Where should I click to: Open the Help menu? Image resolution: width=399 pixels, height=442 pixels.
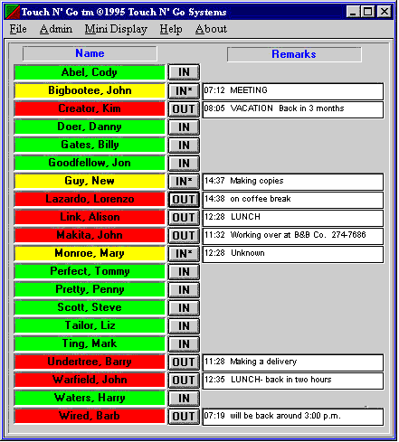pyautogui.click(x=171, y=29)
